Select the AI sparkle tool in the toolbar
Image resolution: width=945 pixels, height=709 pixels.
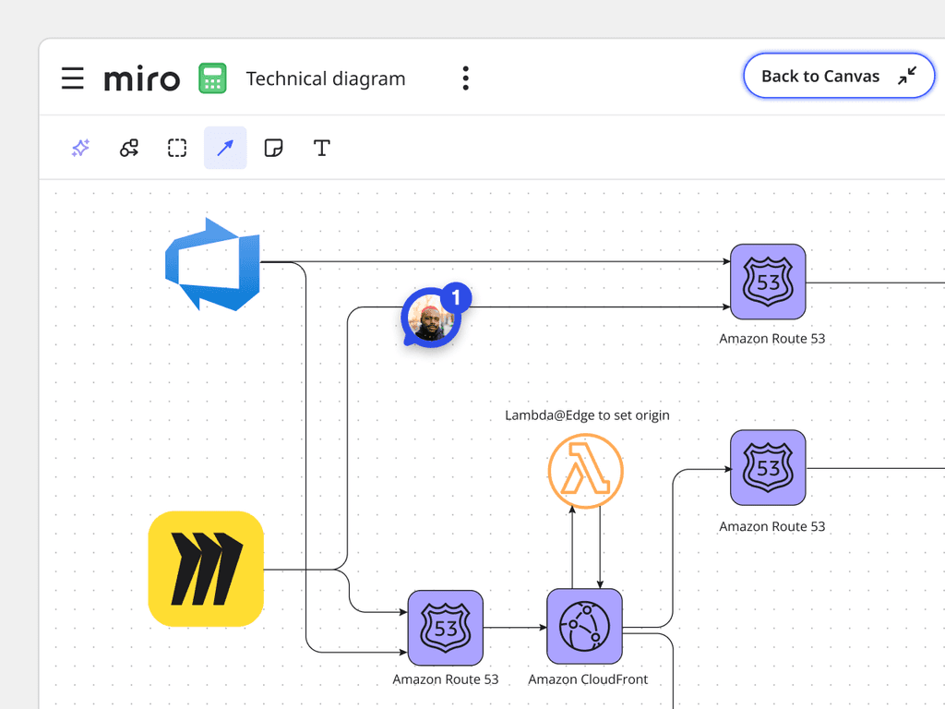[80, 148]
